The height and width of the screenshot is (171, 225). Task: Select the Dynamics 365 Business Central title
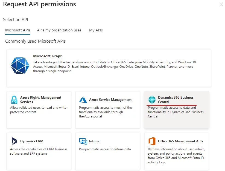click(176, 99)
